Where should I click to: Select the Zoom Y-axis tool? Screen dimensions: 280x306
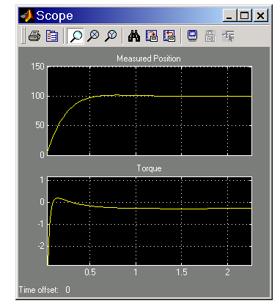(111, 36)
